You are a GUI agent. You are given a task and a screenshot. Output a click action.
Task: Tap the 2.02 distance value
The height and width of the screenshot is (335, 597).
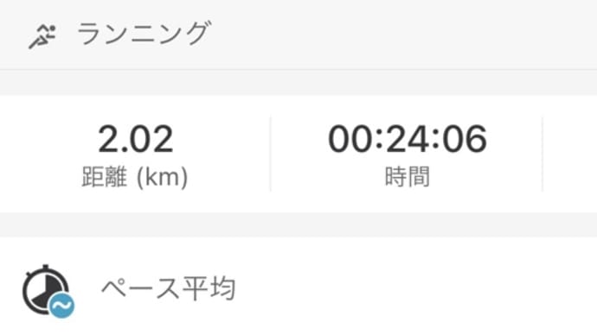136,139
